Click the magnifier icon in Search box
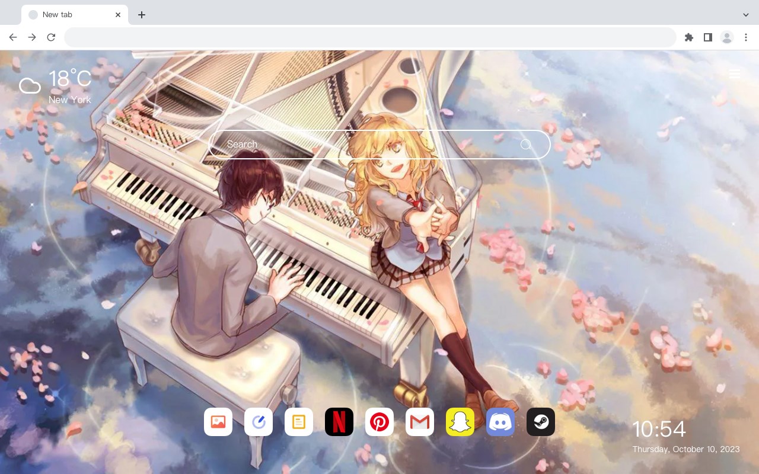 [x=526, y=145]
